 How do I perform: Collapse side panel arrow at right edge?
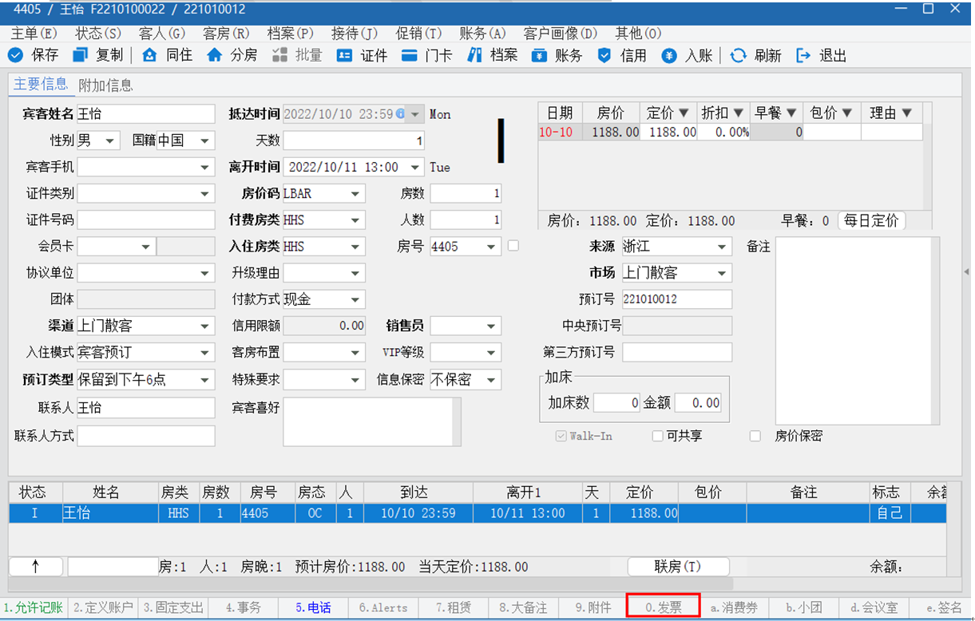pyautogui.click(x=966, y=272)
